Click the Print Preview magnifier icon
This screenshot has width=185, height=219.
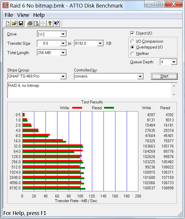pyautogui.click(x=36, y=23)
